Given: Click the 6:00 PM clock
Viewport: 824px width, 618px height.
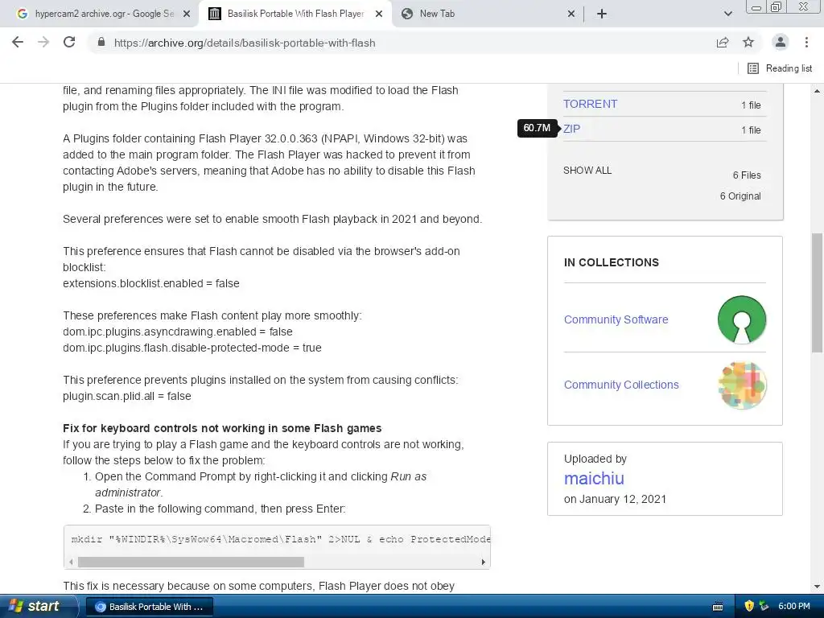Looking at the screenshot, I should pyautogui.click(x=794, y=606).
